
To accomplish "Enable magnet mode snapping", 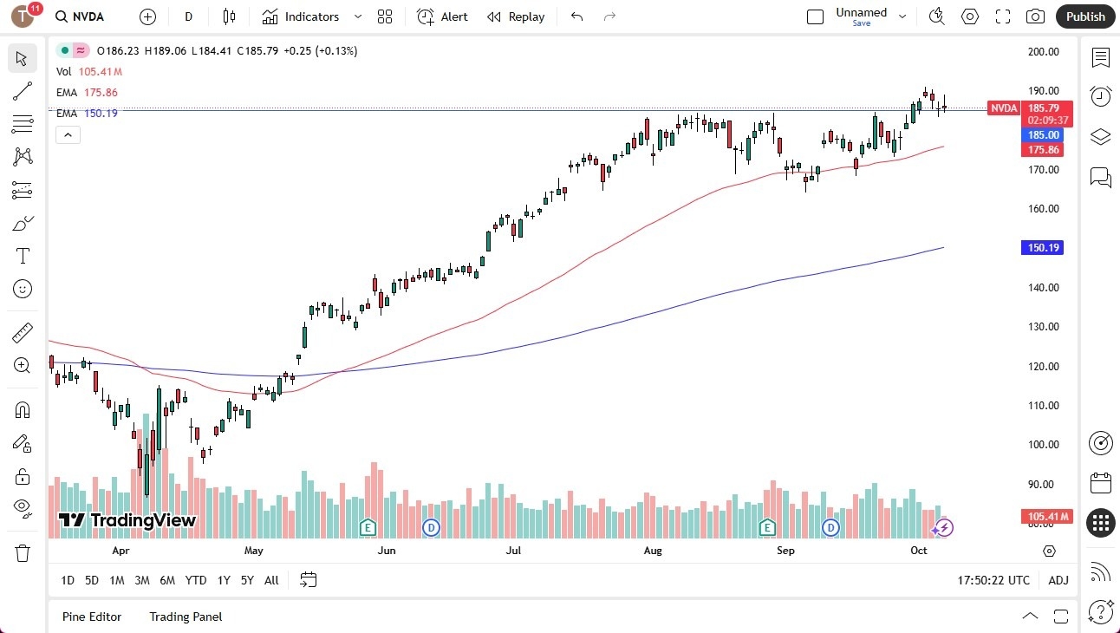I will [x=23, y=409].
